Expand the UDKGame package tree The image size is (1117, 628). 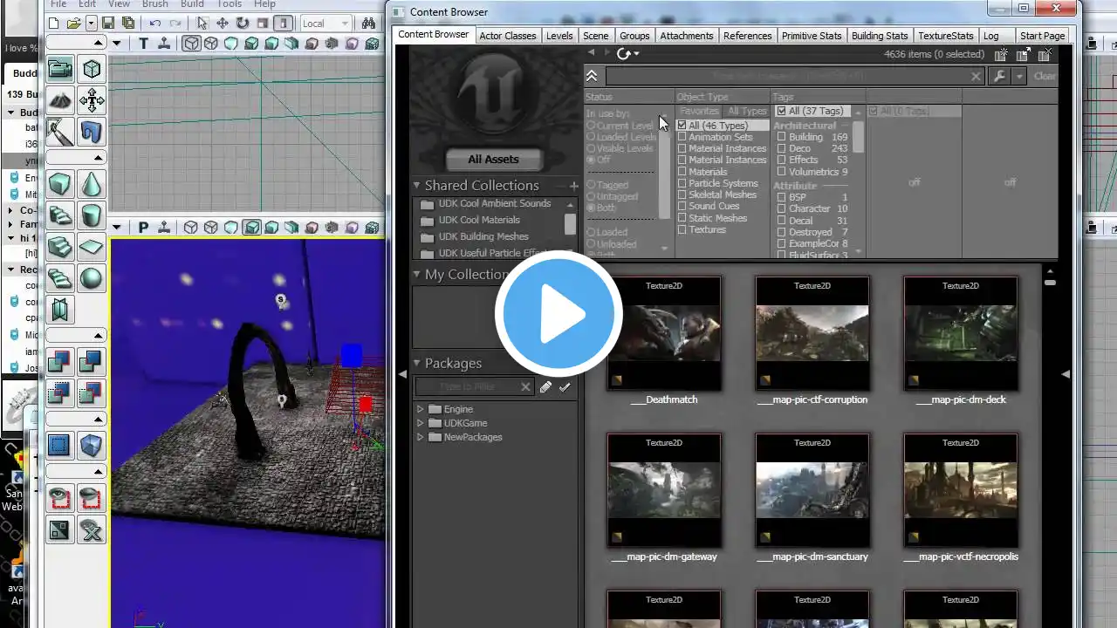coord(421,423)
